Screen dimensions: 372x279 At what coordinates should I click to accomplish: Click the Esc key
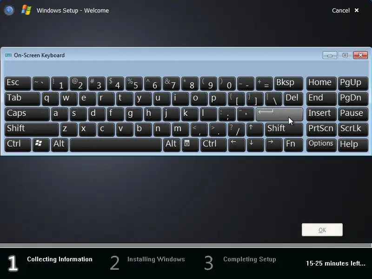[18, 84]
